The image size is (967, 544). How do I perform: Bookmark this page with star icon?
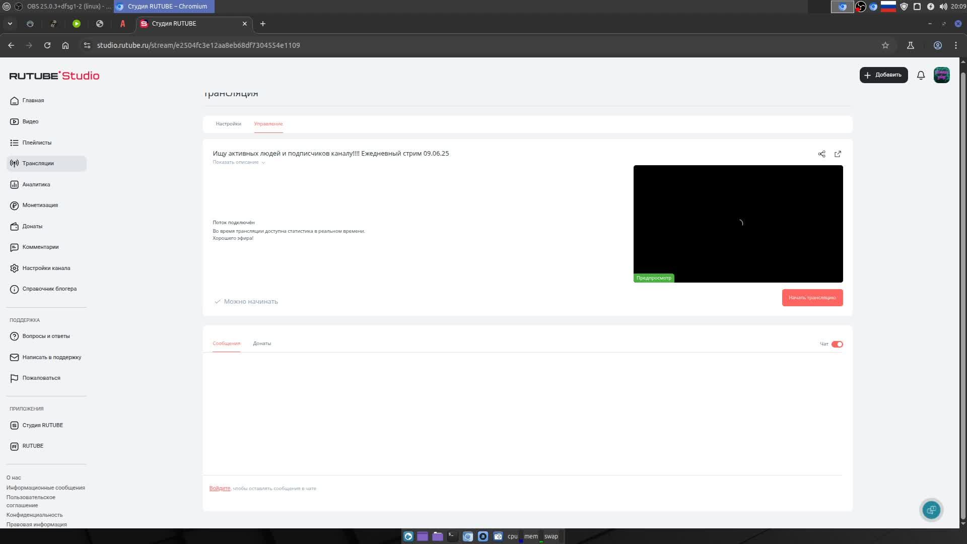(885, 45)
